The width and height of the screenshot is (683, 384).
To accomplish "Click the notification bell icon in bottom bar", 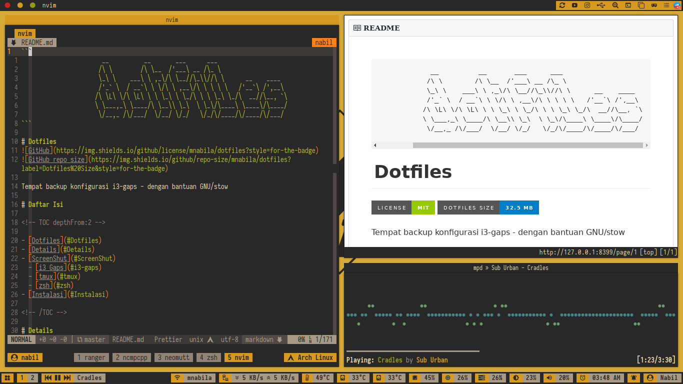I will coord(634,378).
